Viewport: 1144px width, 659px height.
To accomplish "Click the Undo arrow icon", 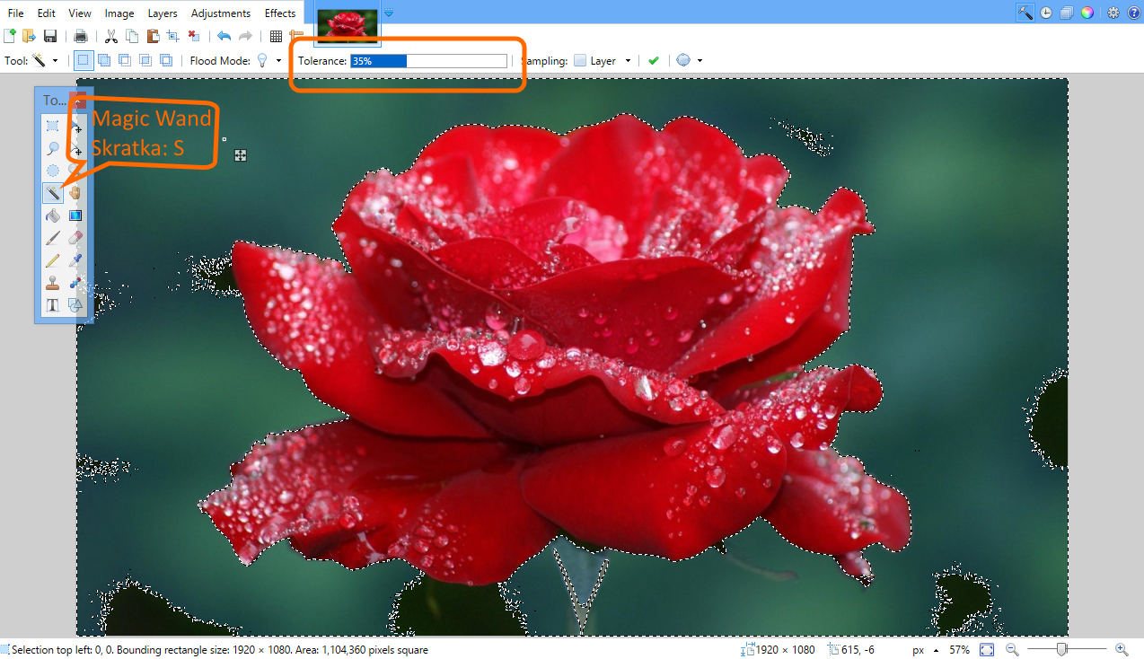I will tap(224, 36).
